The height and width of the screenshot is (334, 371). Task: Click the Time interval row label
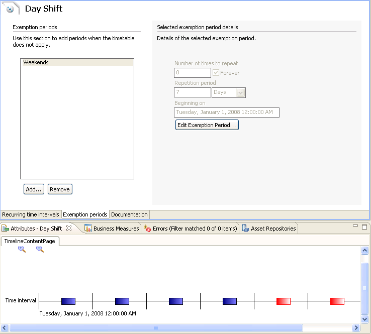(21, 300)
